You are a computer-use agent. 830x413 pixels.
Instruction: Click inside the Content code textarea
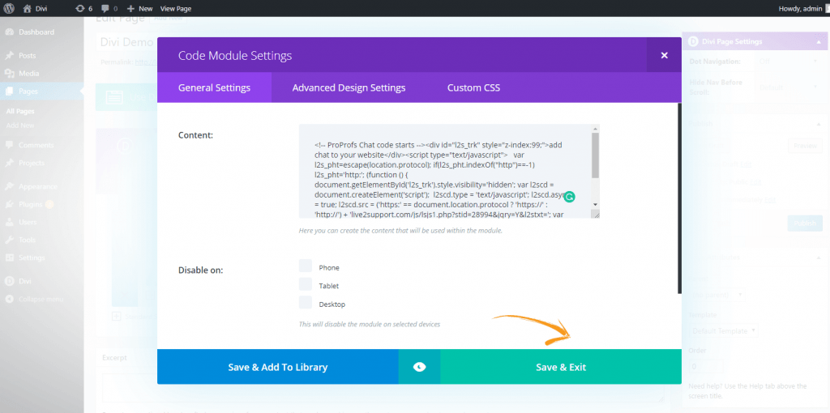445,172
